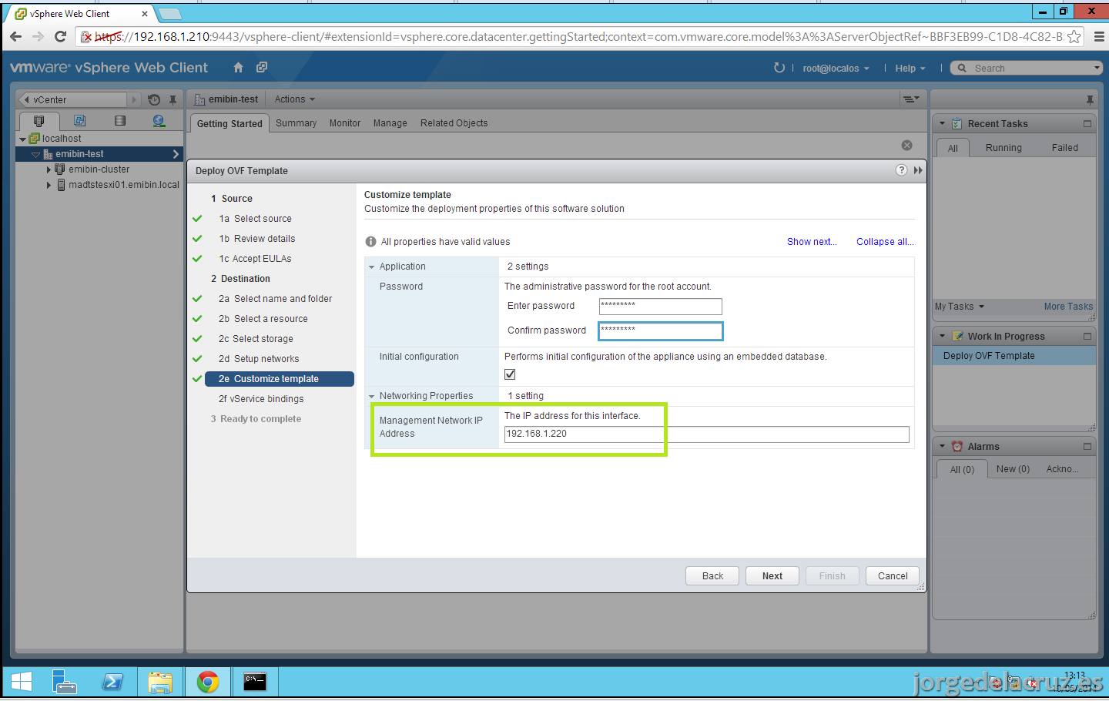
Task: Refresh the vSphere Web Client view
Action: (779, 68)
